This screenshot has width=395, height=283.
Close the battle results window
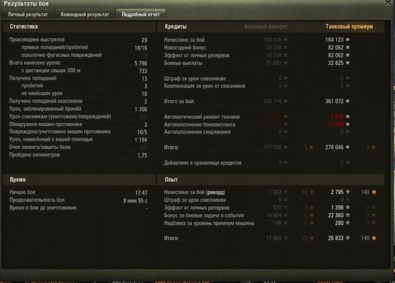[x=388, y=2]
